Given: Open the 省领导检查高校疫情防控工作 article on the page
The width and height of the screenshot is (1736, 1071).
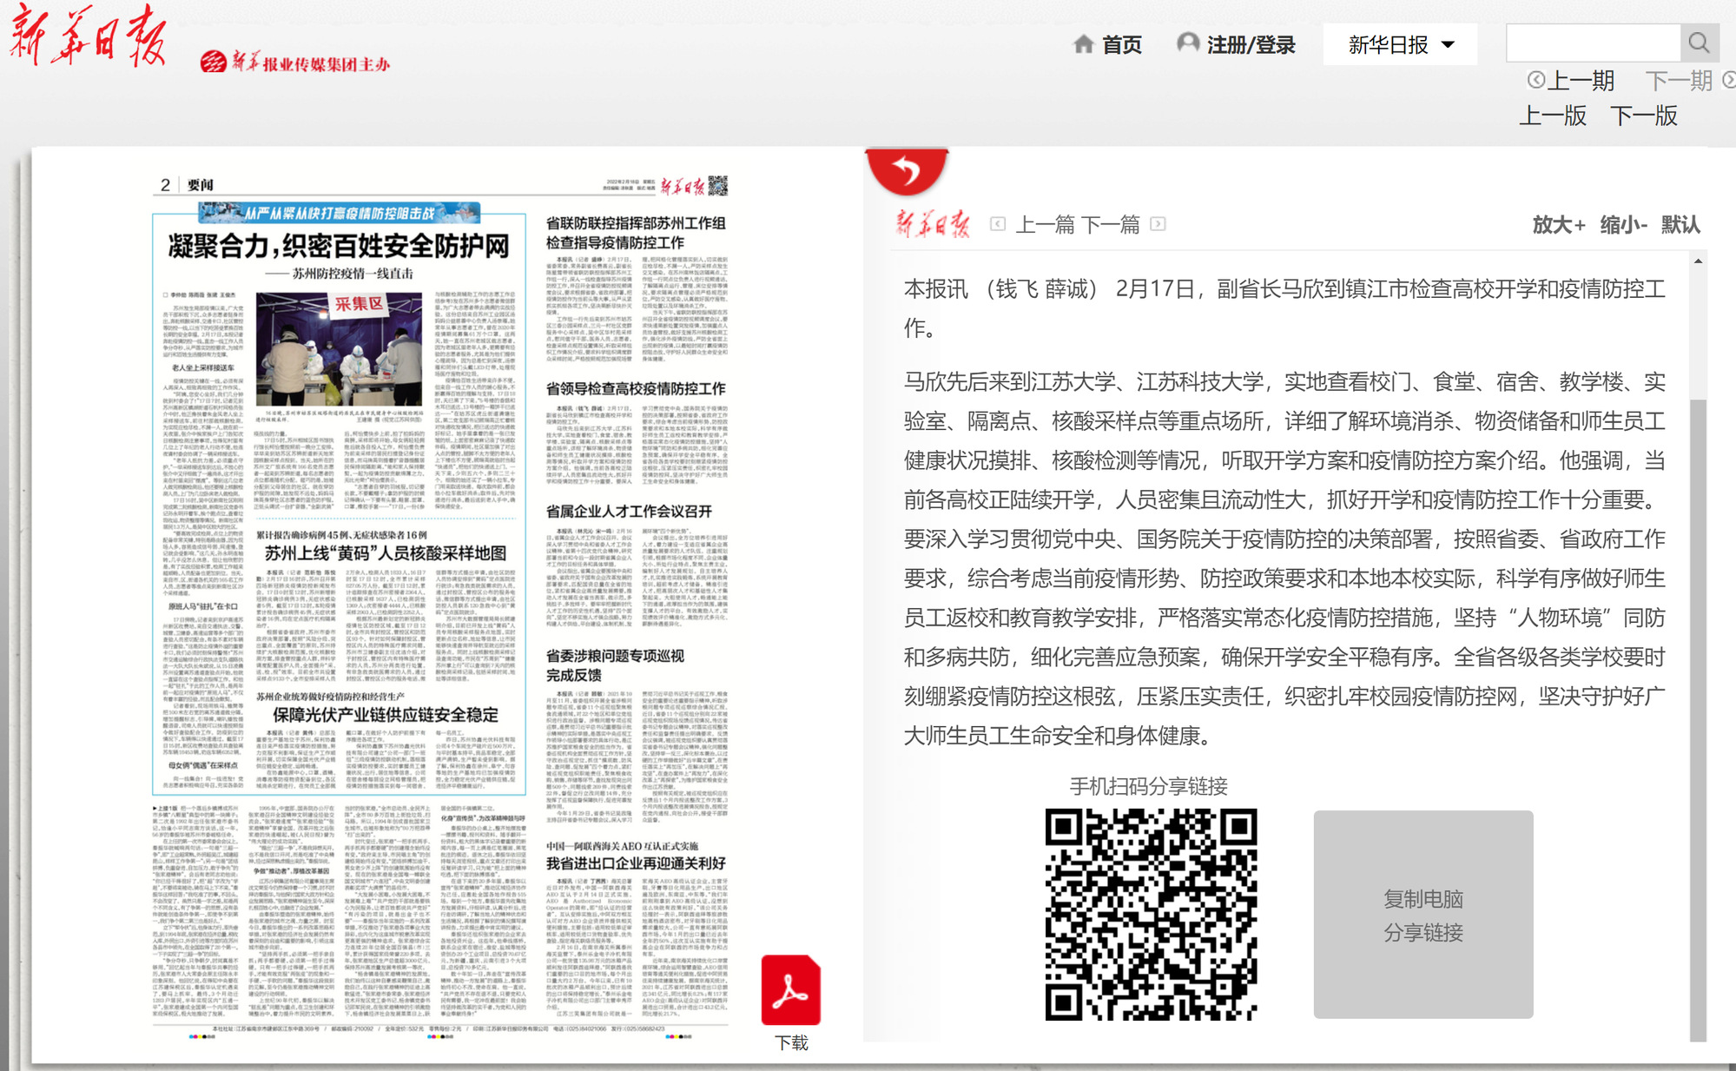Looking at the screenshot, I should [x=635, y=389].
